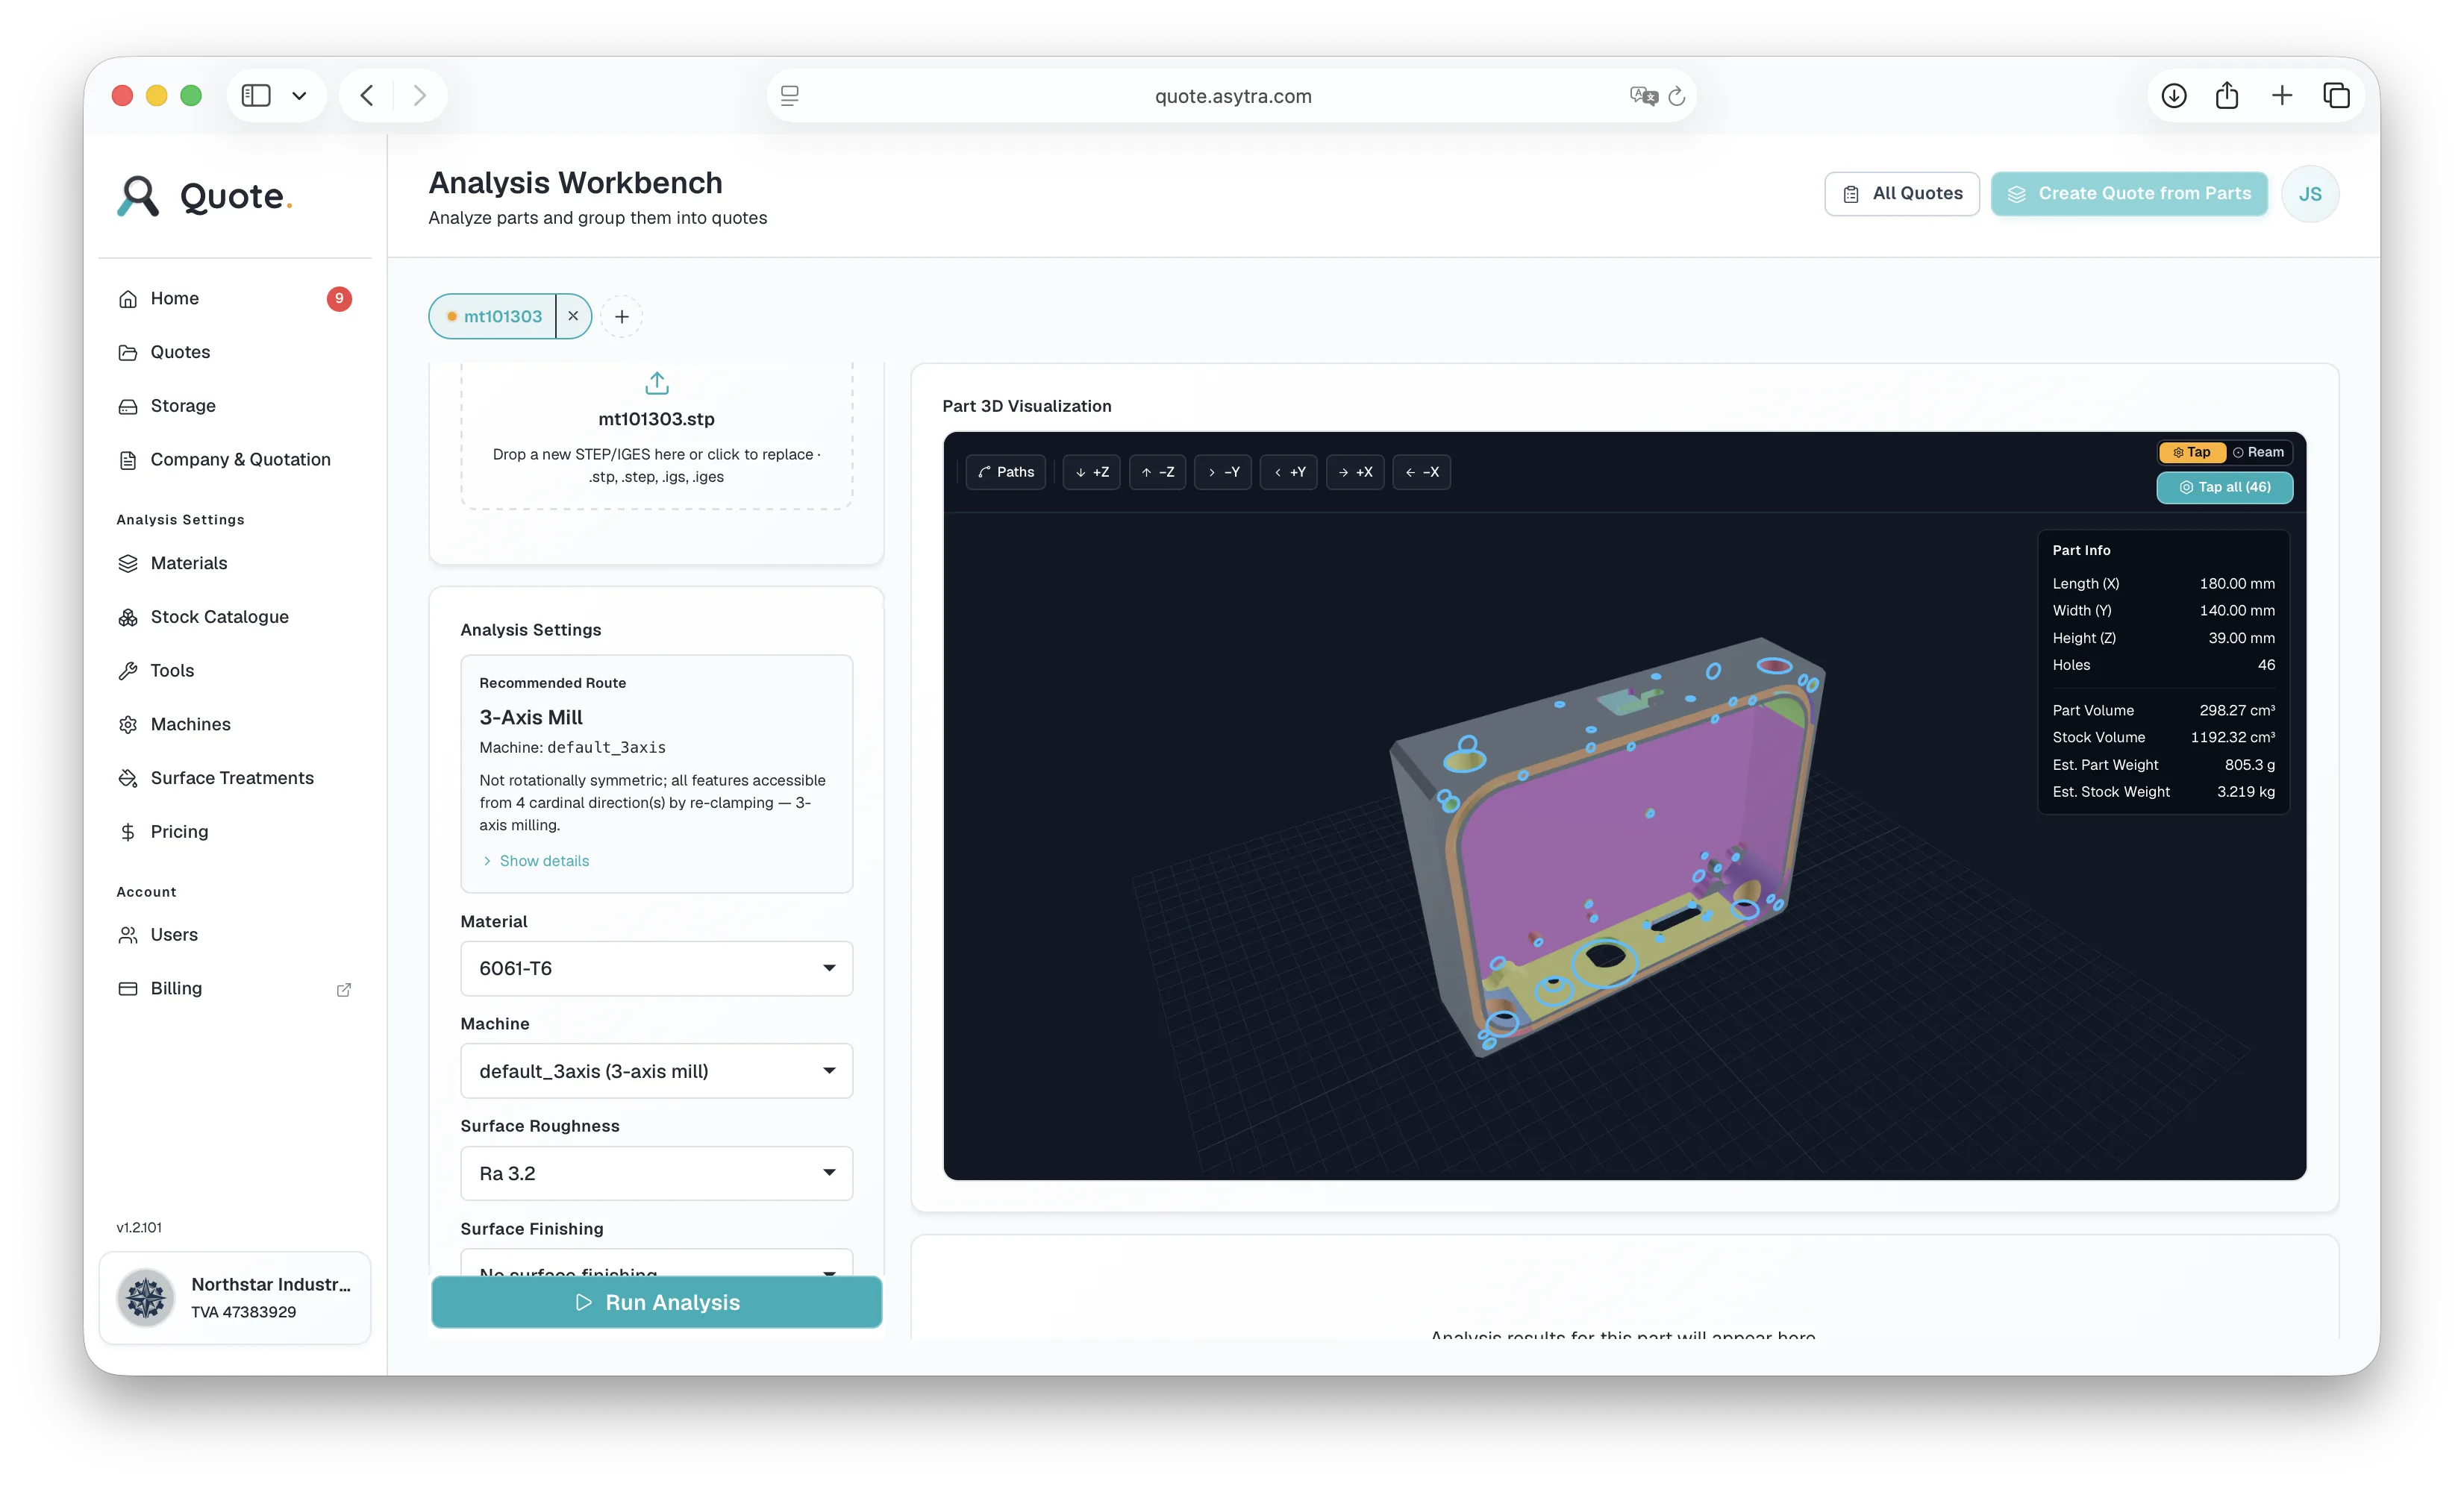This screenshot has height=1486, width=2464.
Task: Click the Tools wrench icon
Action: pyautogui.click(x=128, y=671)
